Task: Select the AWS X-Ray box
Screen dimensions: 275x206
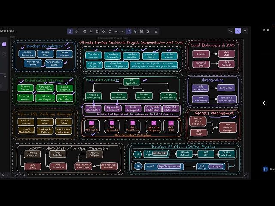Action: click(33, 166)
